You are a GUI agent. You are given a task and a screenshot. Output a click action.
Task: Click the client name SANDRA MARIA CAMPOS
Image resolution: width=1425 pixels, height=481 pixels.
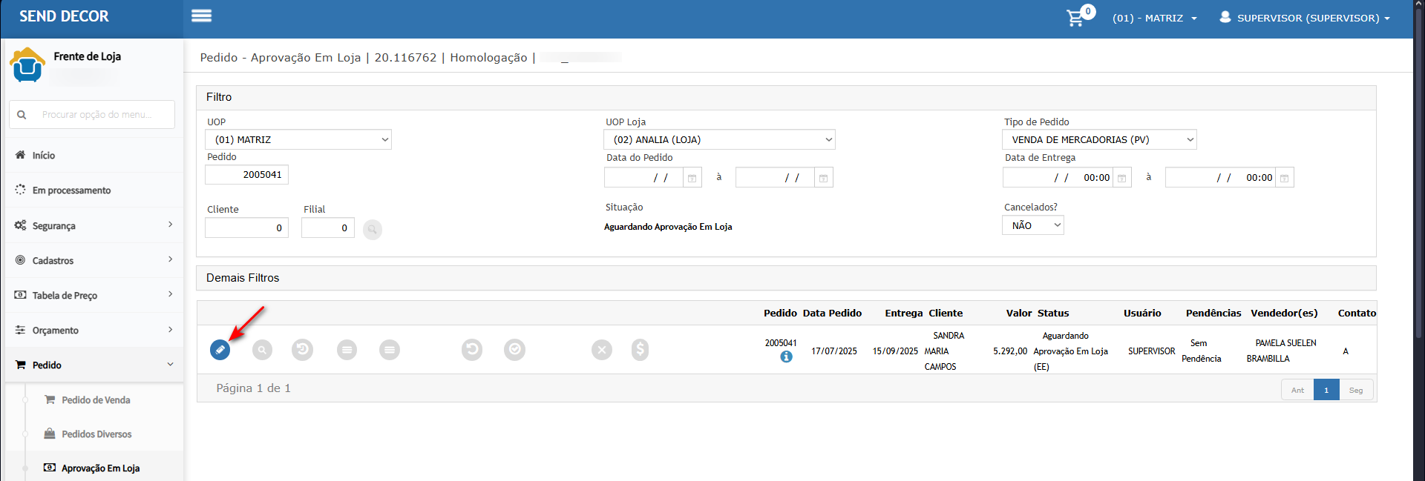tap(943, 351)
